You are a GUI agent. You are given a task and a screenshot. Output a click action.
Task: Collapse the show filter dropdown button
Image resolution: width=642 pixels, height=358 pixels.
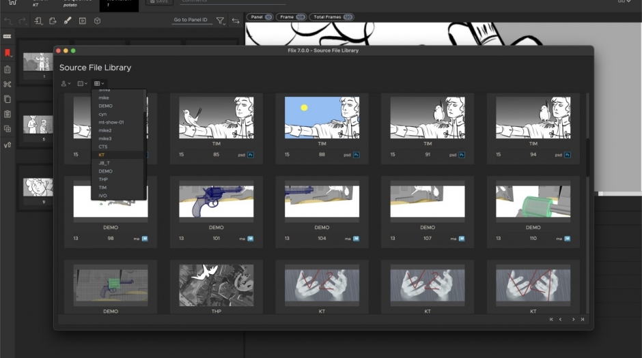pyautogui.click(x=99, y=83)
